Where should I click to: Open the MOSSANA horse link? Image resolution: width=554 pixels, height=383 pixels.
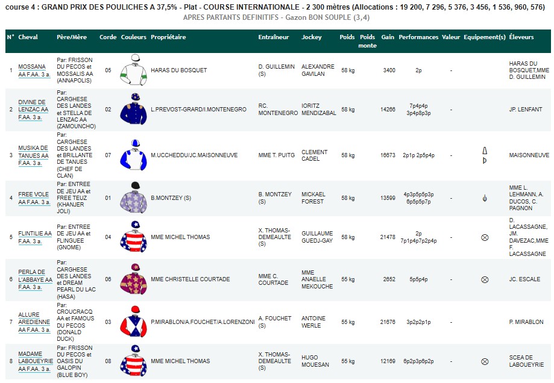pyautogui.click(x=31, y=66)
